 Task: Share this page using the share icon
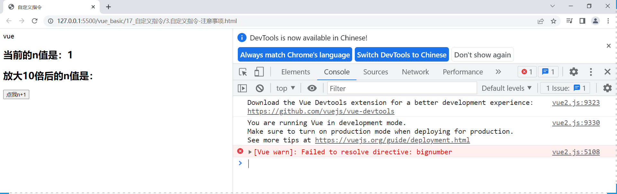pyautogui.click(x=541, y=21)
